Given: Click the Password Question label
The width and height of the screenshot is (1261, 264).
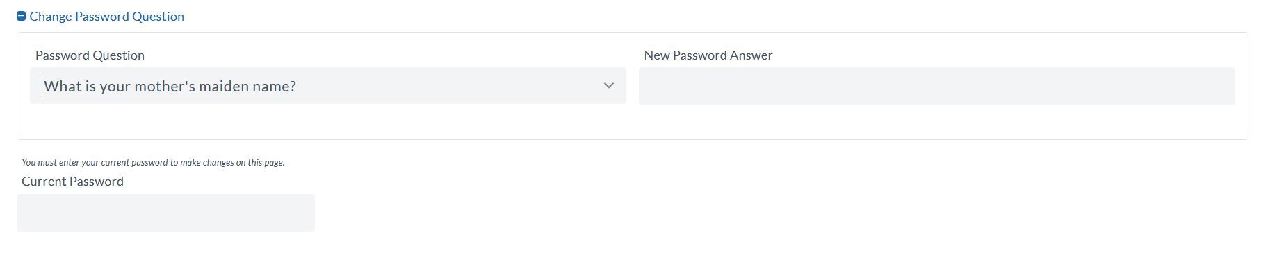Looking at the screenshot, I should [x=90, y=55].
